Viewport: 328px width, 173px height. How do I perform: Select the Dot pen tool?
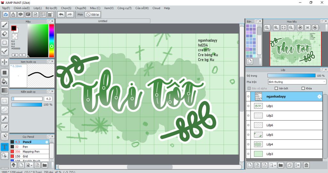coord(4,51)
